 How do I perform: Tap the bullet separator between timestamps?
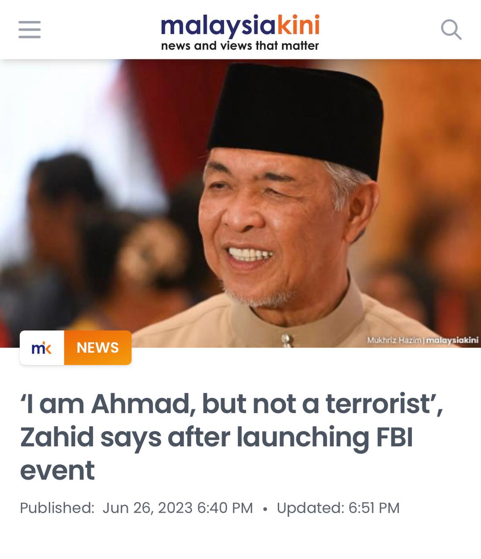[265, 509]
